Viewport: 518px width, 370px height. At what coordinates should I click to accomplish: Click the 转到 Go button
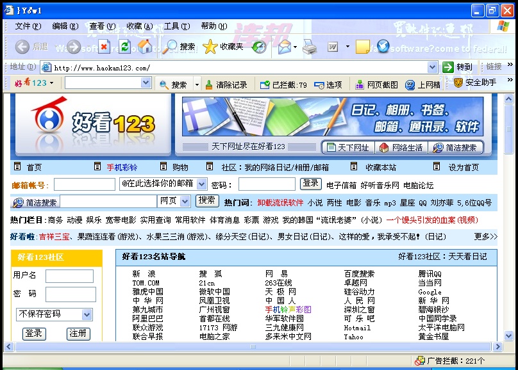point(458,67)
